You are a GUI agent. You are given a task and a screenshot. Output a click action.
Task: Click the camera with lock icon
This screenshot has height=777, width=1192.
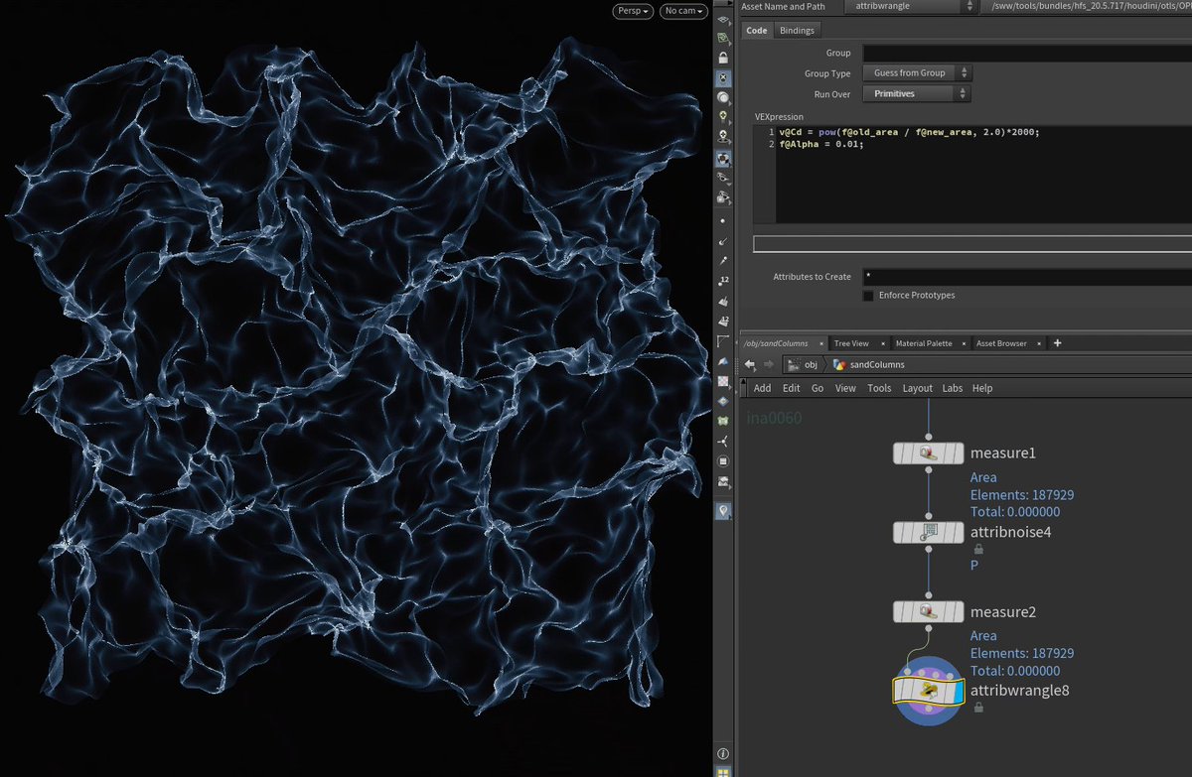pos(723,197)
